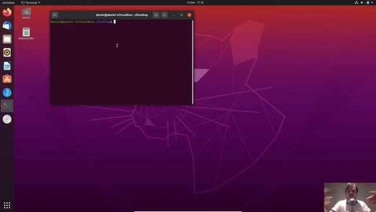Click the volume icon in system tray

click(362, 2)
